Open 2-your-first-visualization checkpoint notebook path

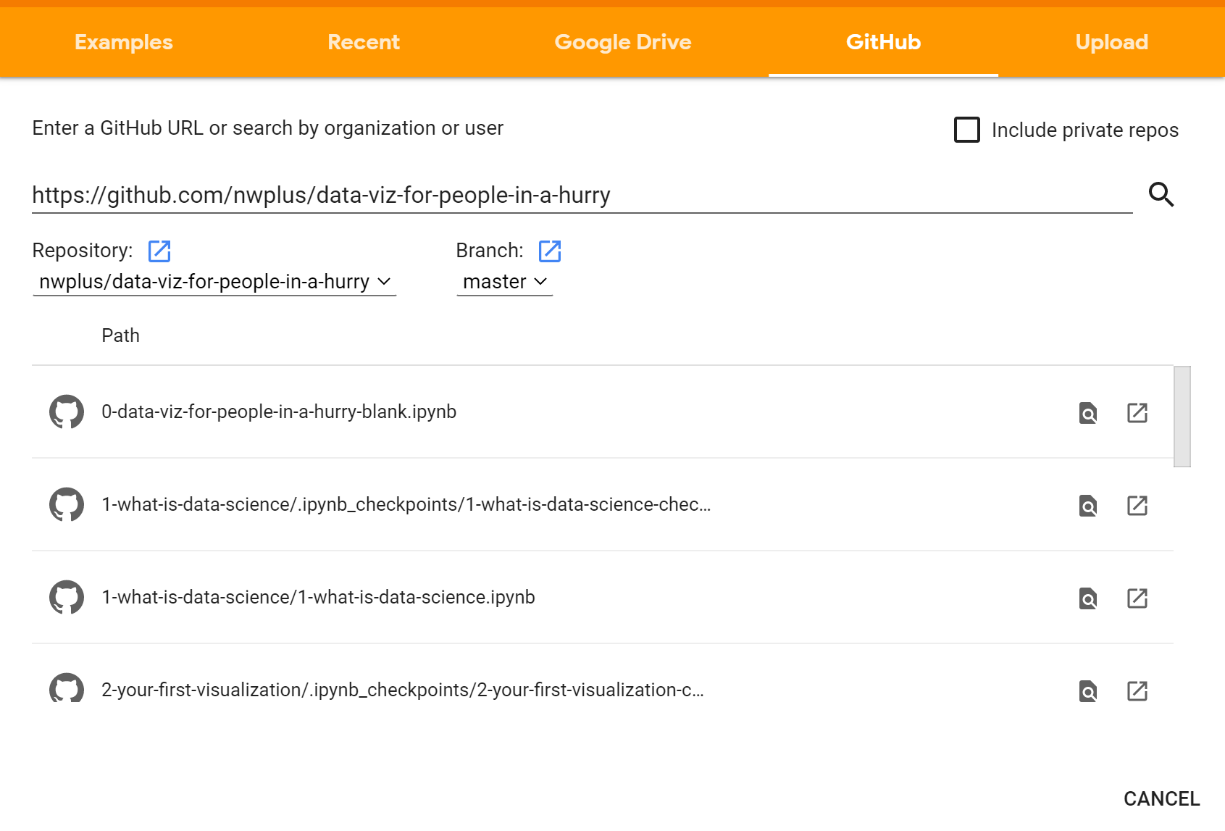[403, 690]
